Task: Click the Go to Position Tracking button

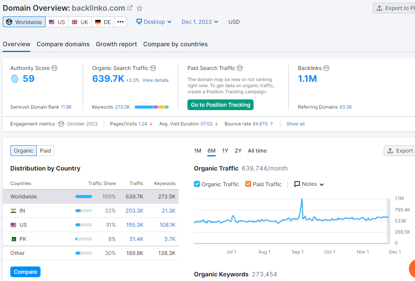Action: (x=220, y=104)
